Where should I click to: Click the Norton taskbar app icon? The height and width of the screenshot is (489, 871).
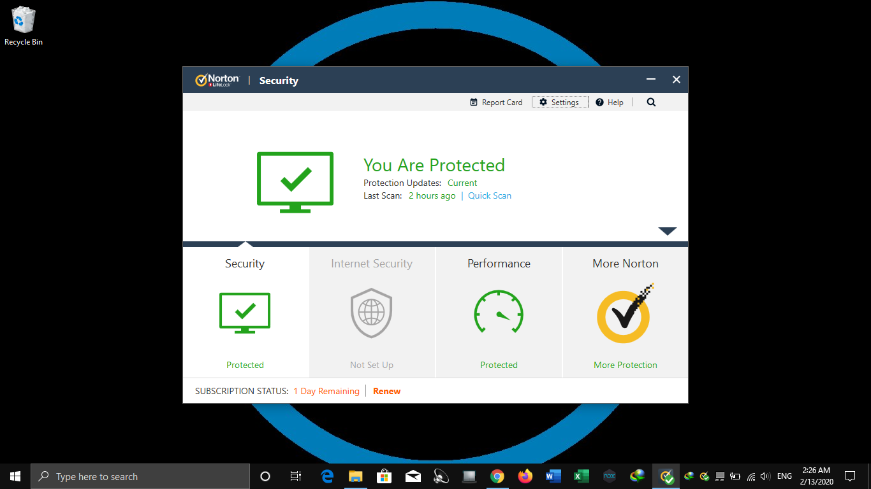pos(666,476)
